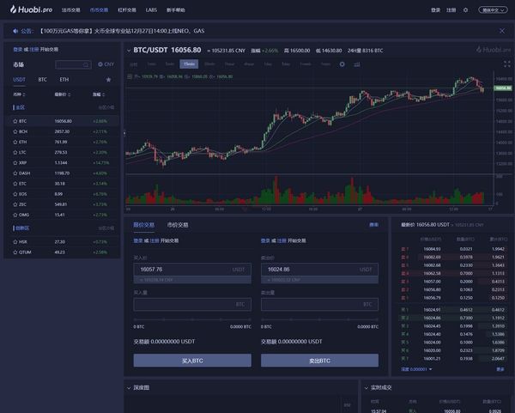Open chart settings gear icon
Viewport: 515px width, 413px height.
click(x=342, y=64)
